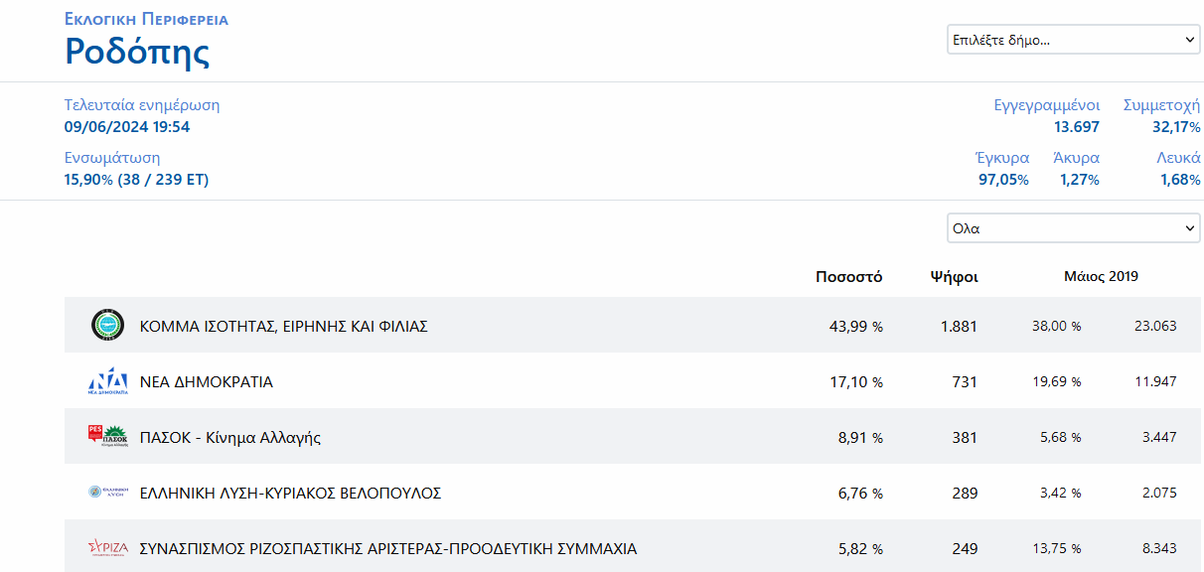Image resolution: width=1204 pixels, height=572 pixels.
Task: Click ΕΛΛΗΝΙΚΗ ΛΥΣΗ-ΚΥΡΙΑΚΟΣ ΒΕΛΟΠΟΥΛΟΣ party name
Action: (290, 493)
